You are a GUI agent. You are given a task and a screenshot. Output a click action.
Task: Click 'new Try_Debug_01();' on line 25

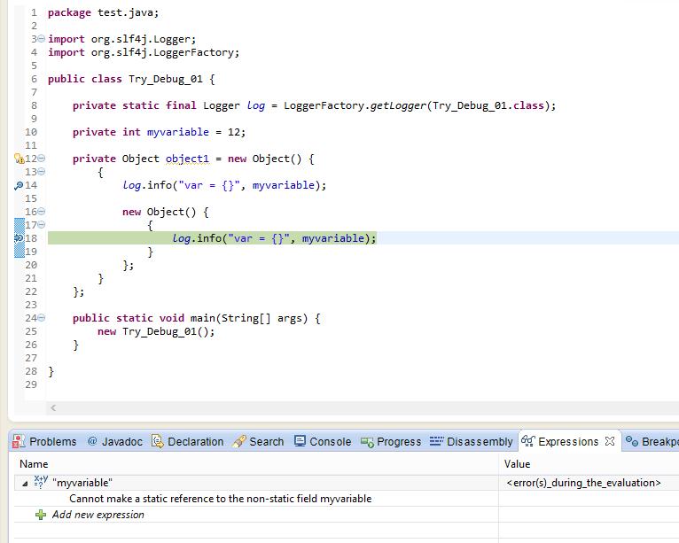pyautogui.click(x=156, y=331)
